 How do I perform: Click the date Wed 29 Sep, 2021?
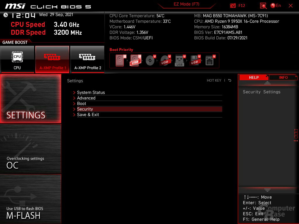coord(56,15)
